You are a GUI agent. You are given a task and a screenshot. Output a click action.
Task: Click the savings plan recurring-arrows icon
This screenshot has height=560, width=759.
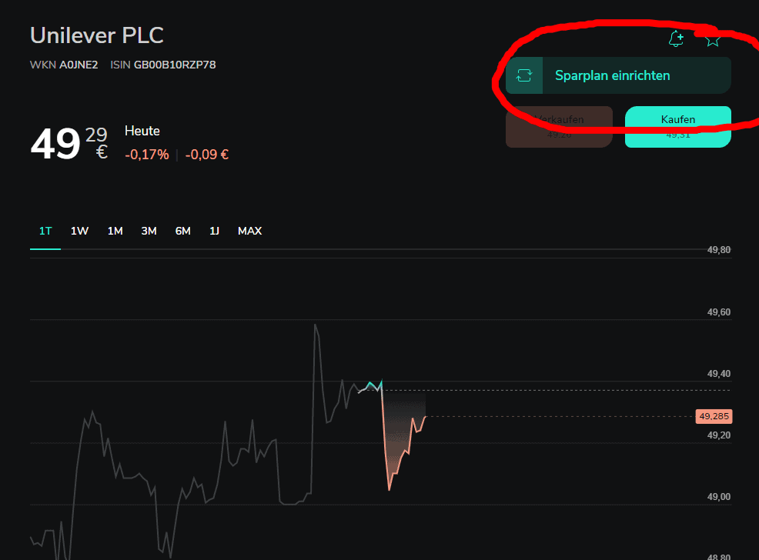[x=524, y=75]
